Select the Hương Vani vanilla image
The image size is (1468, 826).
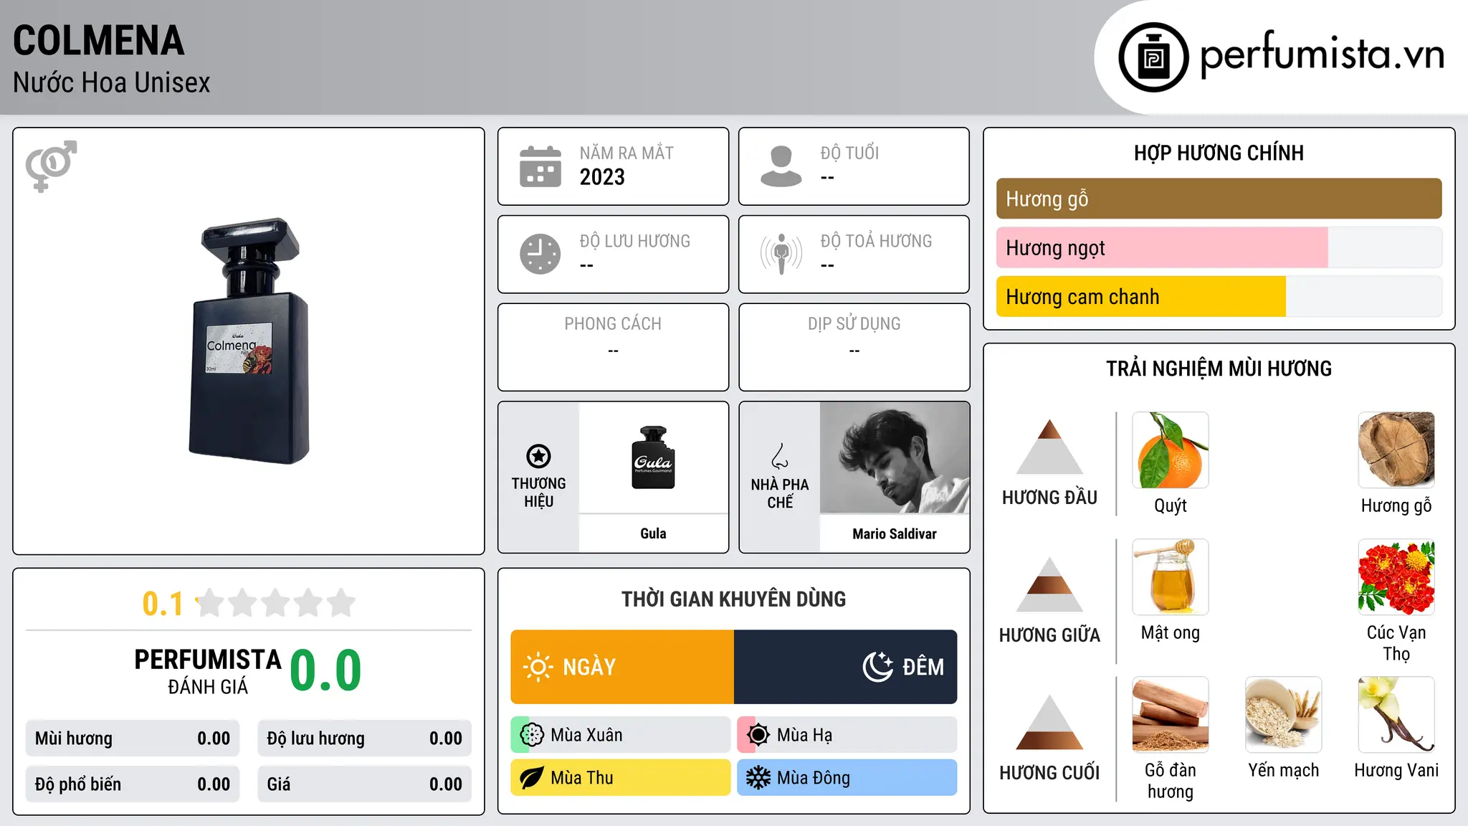tap(1396, 715)
